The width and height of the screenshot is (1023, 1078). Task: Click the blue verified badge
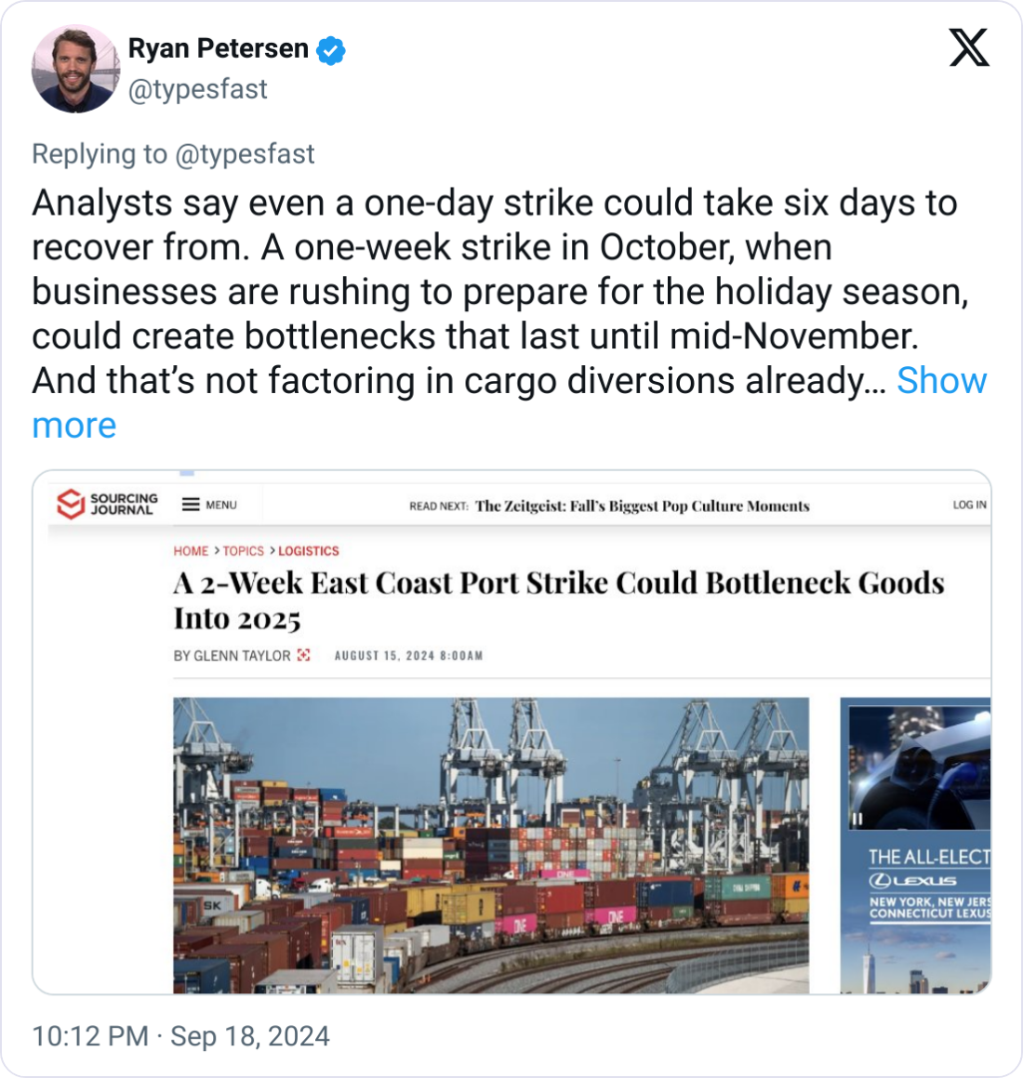[x=331, y=50]
